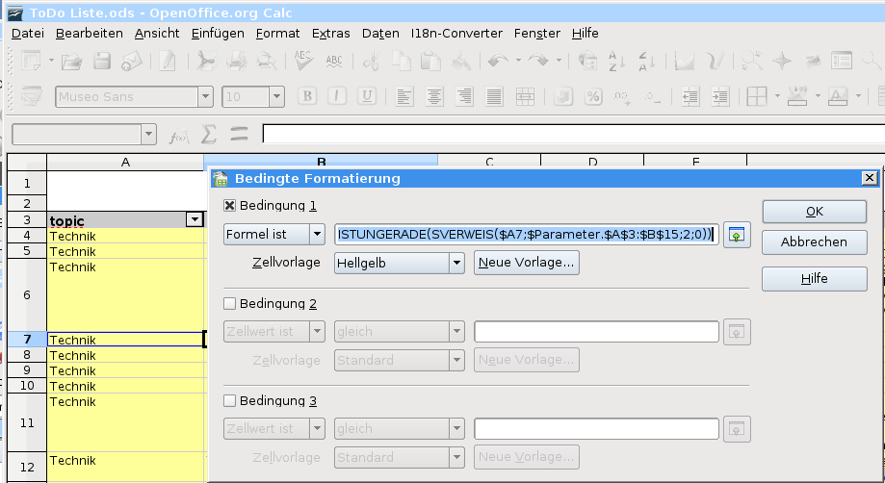Open the Museo Sans font name dropdown
Viewport: 885px width, 483px height.
205,97
